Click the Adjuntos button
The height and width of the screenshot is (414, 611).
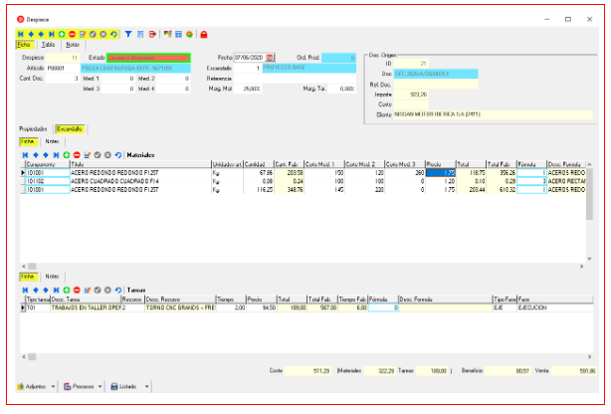[x=32, y=387]
